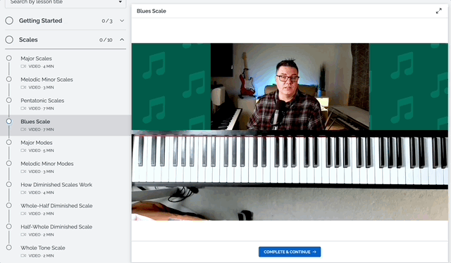Screen dimensions: 451x263
Task: Expand the Getting Started section chevron
Action: point(122,20)
